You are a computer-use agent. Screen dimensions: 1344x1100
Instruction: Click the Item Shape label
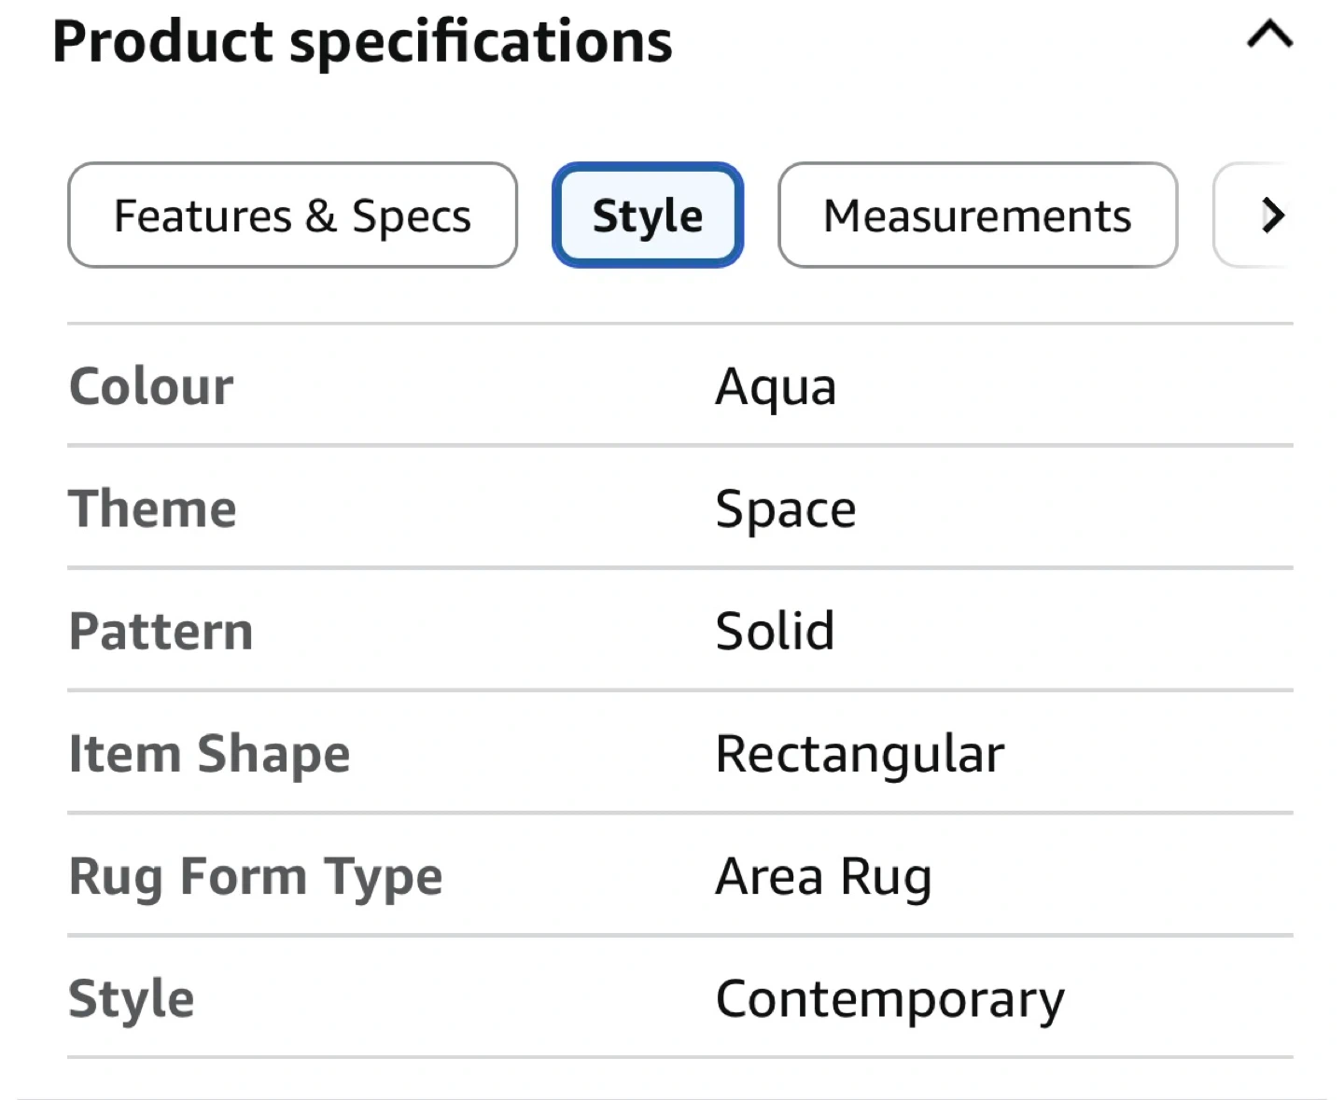point(209,754)
